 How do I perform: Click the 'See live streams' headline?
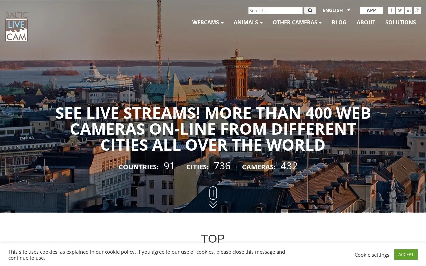point(213,129)
